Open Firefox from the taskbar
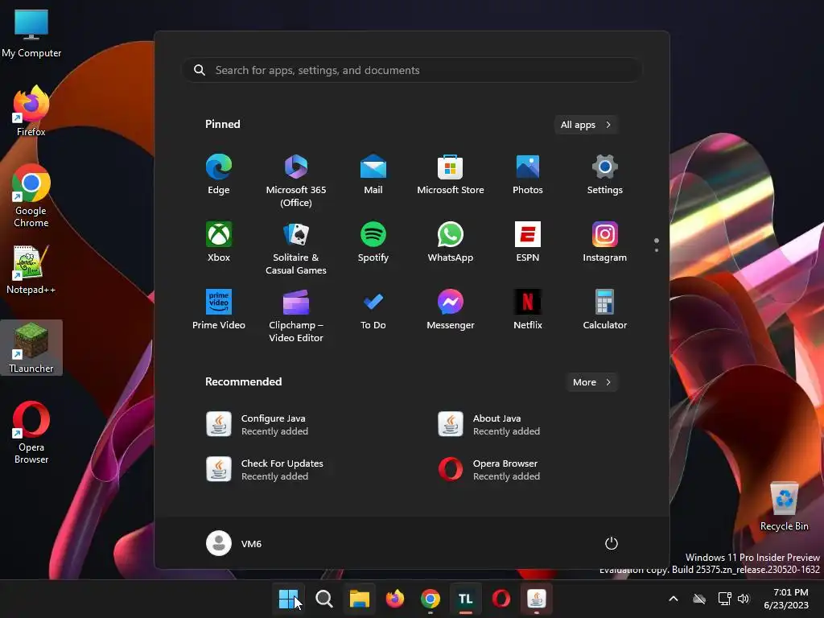Image resolution: width=824 pixels, height=618 pixels. pyautogui.click(x=394, y=599)
